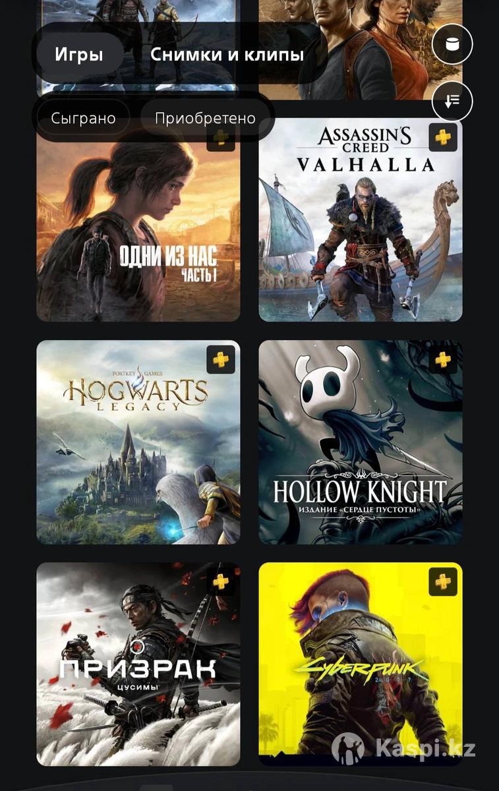Open Cyberpunk 2077 game tile
Viewport: 499px width, 791px height.
[361, 664]
